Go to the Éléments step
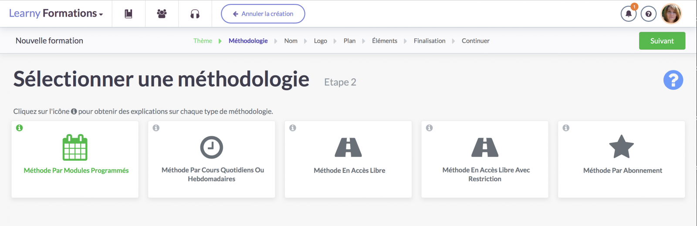697x226 pixels. (x=385, y=41)
